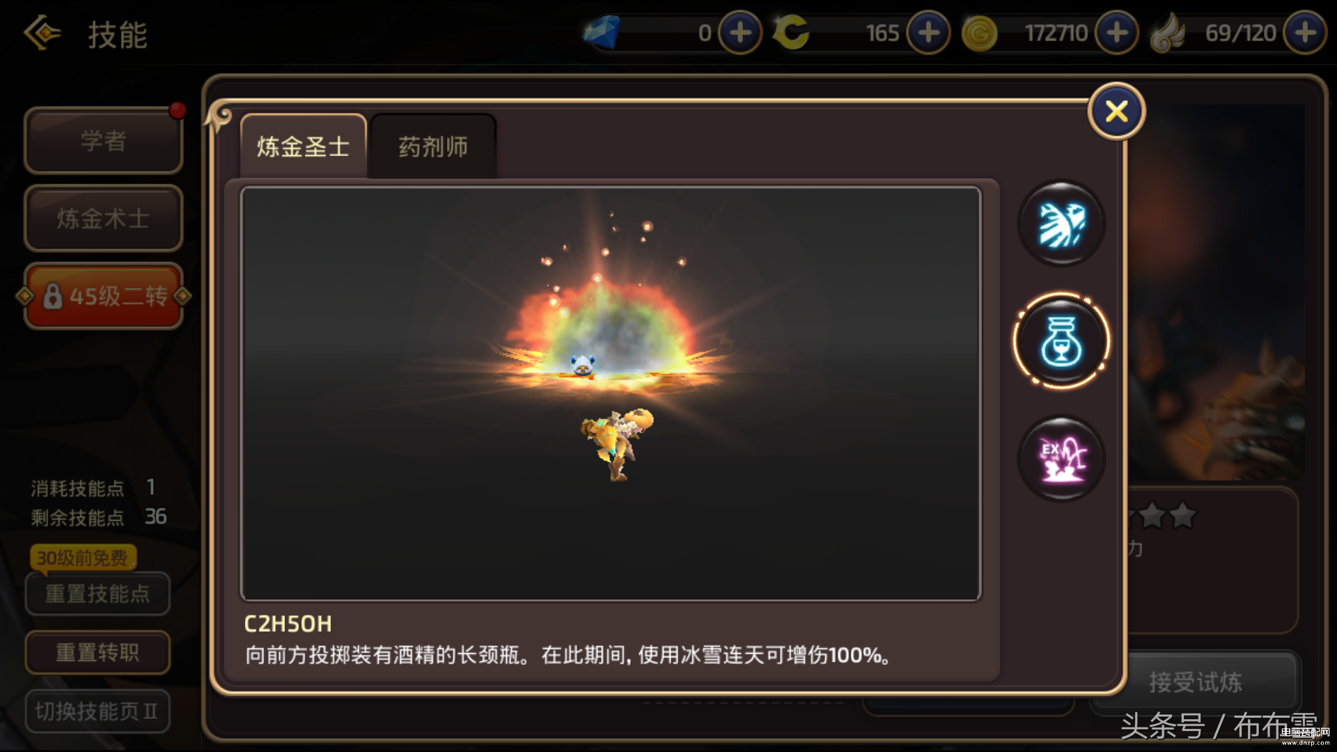Click the 重置技能点 button
Image resolution: width=1337 pixels, height=752 pixels.
pyautogui.click(x=97, y=594)
